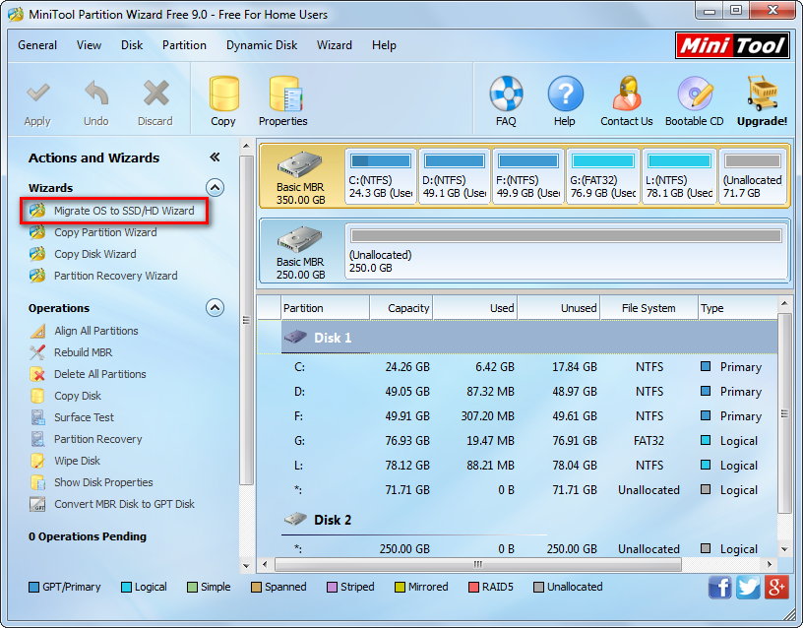
Task: Open Contact Us support icon
Action: [627, 94]
